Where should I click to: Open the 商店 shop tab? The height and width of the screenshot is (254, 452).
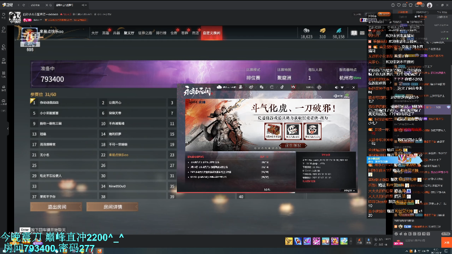click(x=195, y=33)
